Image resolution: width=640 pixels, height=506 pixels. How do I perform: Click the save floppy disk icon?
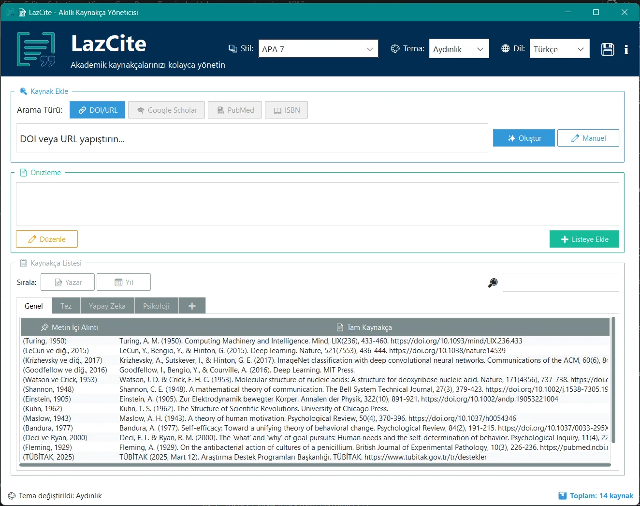click(608, 49)
